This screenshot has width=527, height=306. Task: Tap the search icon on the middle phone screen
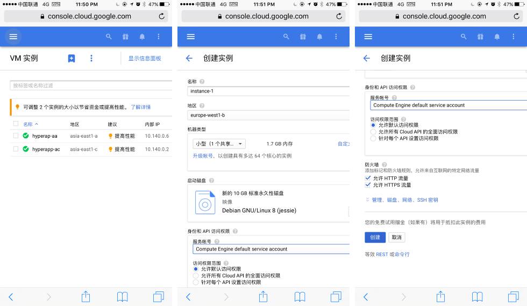coord(286,37)
